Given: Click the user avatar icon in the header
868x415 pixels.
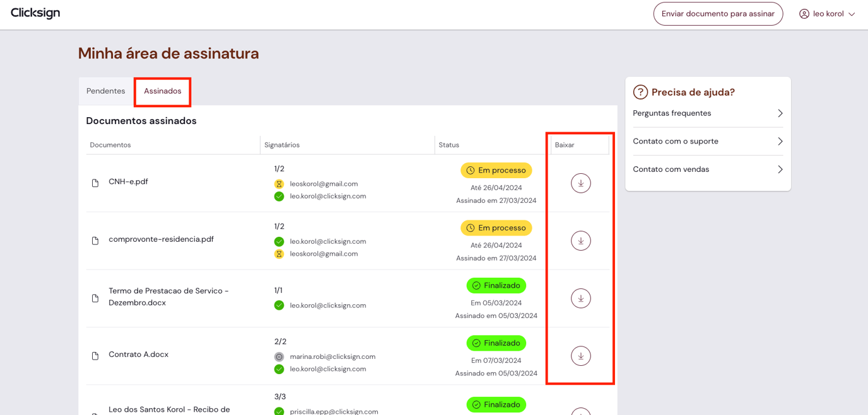Looking at the screenshot, I should (804, 13).
